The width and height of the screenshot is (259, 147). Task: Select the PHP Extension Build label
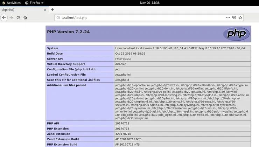62,145
